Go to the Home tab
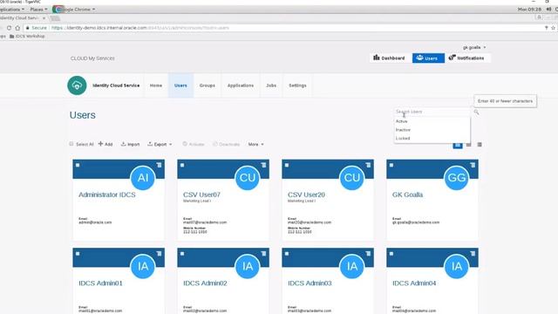Screen dimensions: 558x314 click(x=156, y=85)
